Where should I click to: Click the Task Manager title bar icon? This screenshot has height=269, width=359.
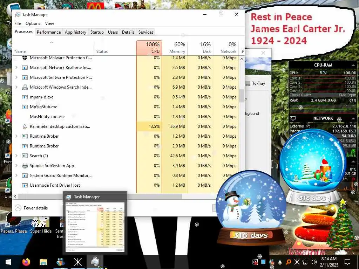tap(18, 15)
